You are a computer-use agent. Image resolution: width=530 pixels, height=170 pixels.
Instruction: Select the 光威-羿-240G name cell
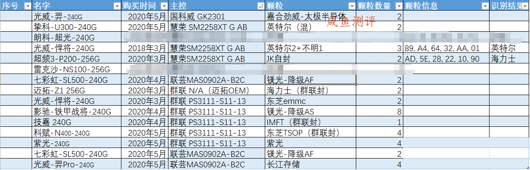pos(77,16)
